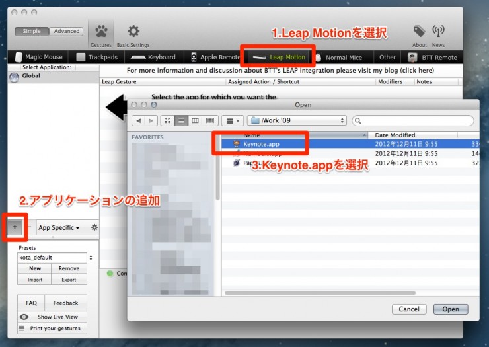Add application with the plus button
The width and height of the screenshot is (489, 347).
pyautogui.click(x=15, y=227)
